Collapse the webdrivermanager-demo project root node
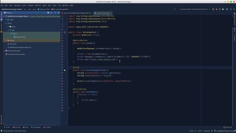Image resolution: width=236 pixels, height=133 pixels. point(4,16)
